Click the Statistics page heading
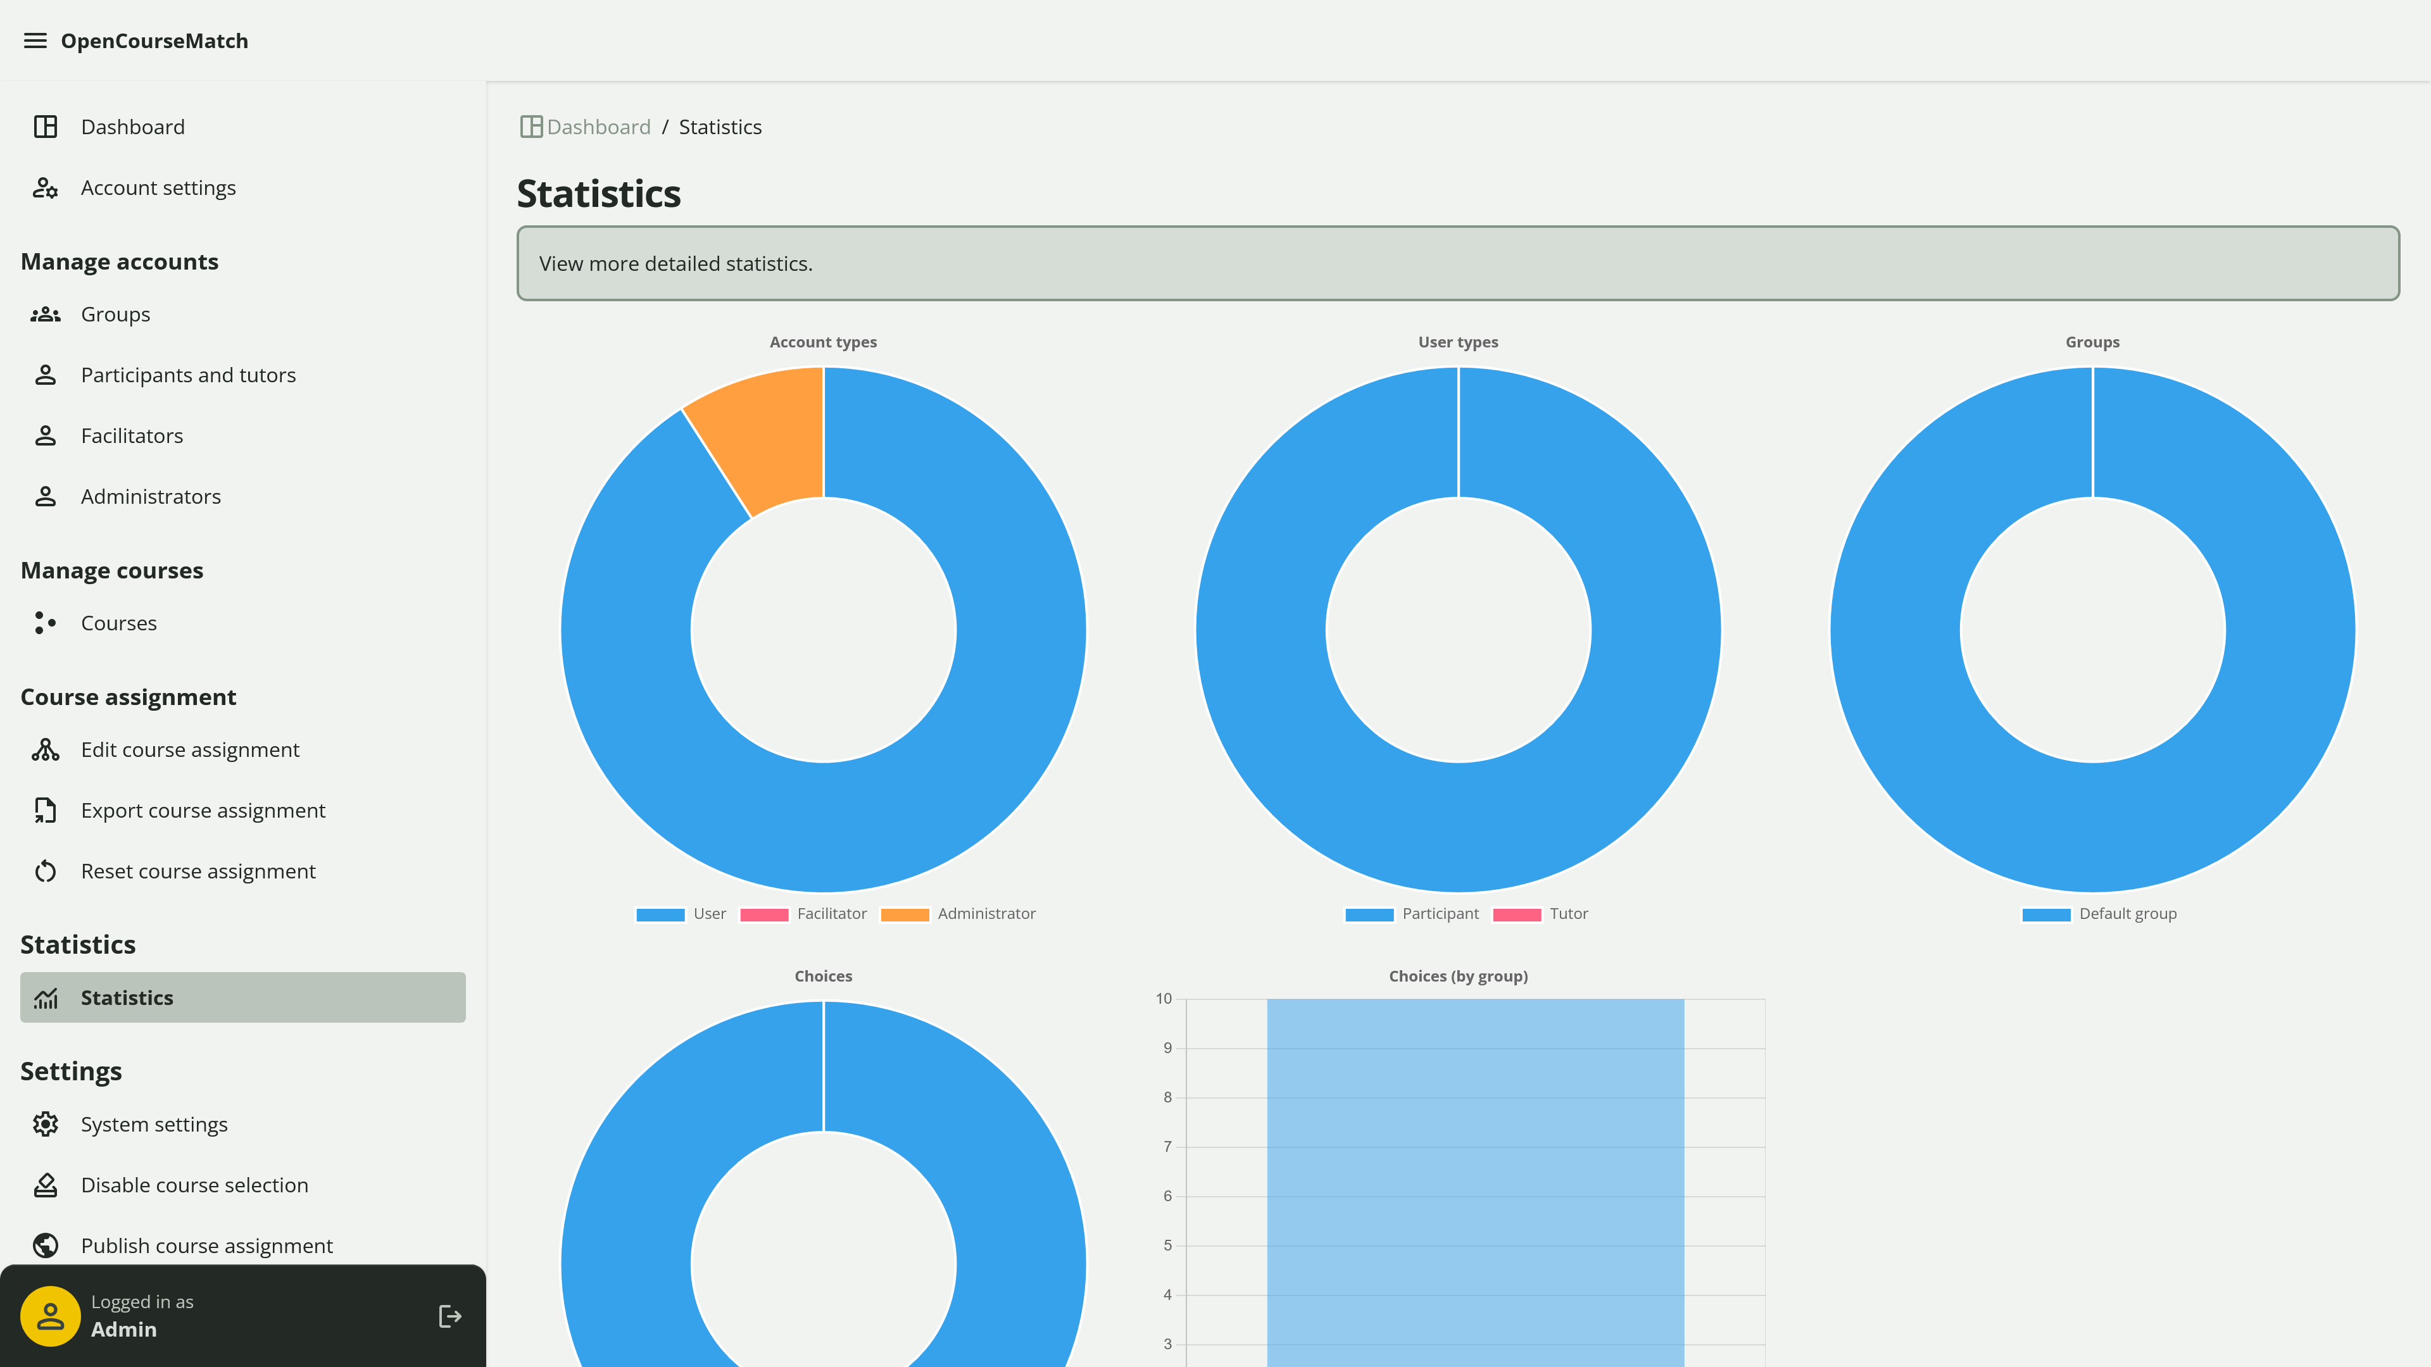The image size is (2431, 1367). 598,194
